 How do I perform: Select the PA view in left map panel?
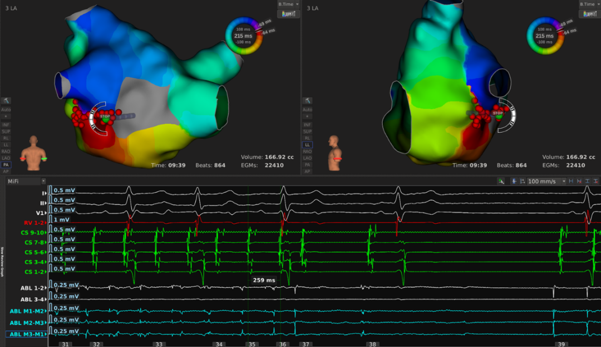coord(6,165)
